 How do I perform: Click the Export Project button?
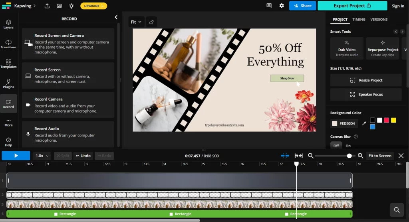click(352, 6)
